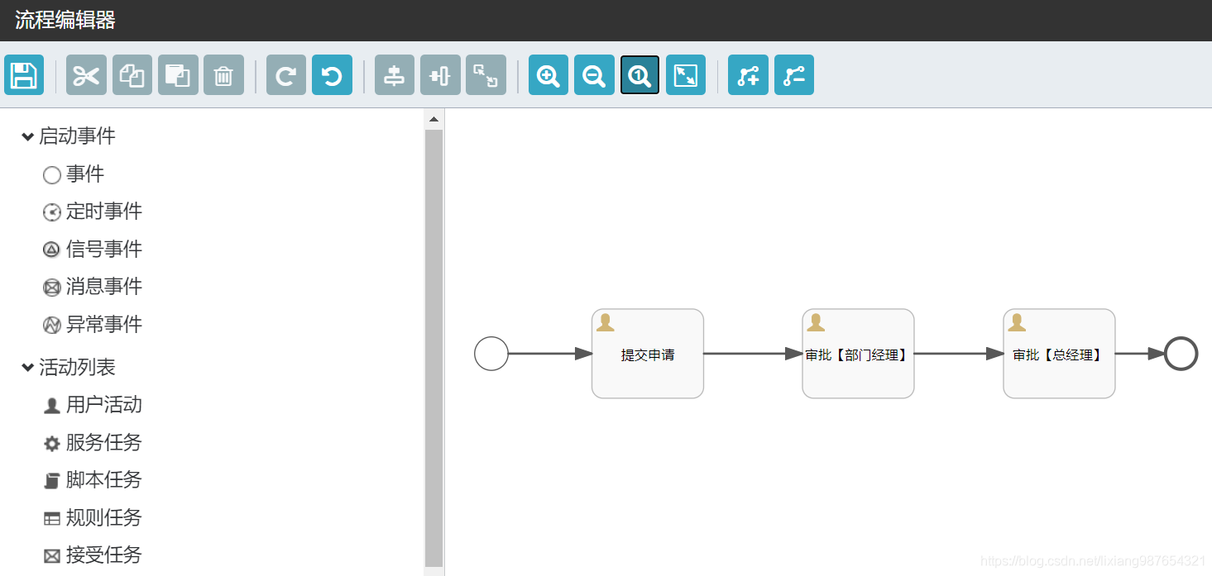
Task: Select the 定时事件 timer icon
Action: [52, 212]
